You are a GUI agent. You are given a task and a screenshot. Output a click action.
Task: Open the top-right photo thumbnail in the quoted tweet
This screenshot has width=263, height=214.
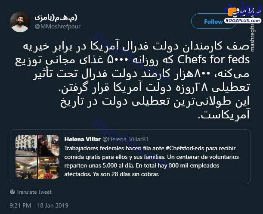click(x=49, y=146)
